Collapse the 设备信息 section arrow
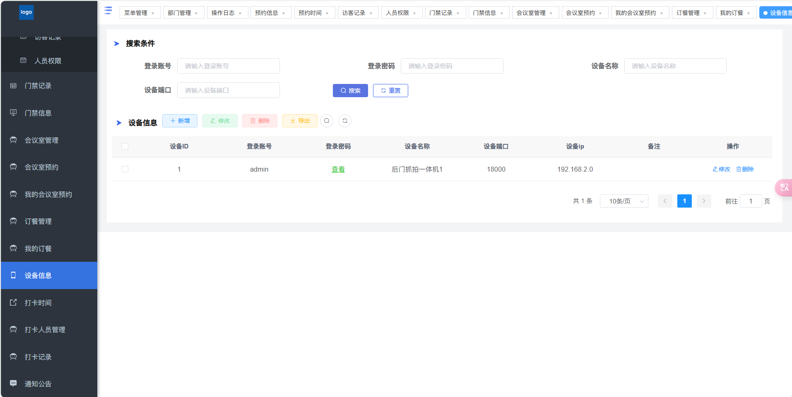Screen dimensions: 792x397 pyautogui.click(x=119, y=123)
